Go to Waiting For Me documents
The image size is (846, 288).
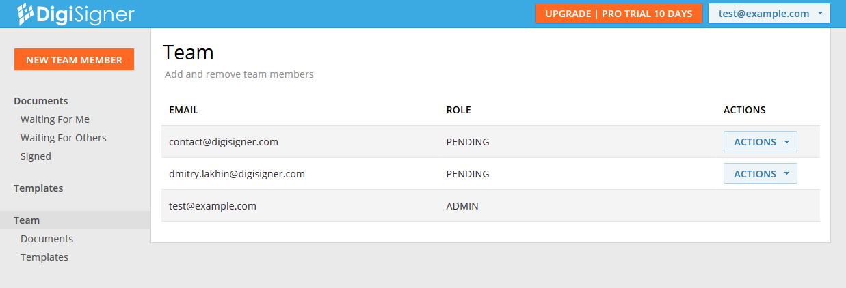pos(55,119)
